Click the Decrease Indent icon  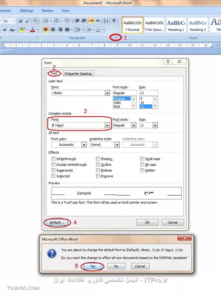coord(77,21)
